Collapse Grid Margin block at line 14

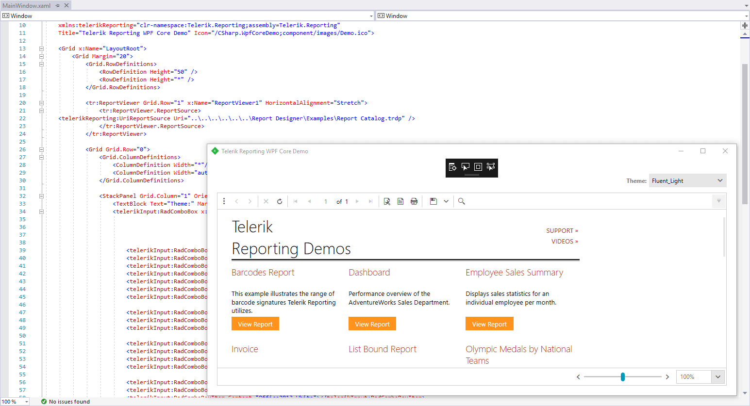click(41, 56)
